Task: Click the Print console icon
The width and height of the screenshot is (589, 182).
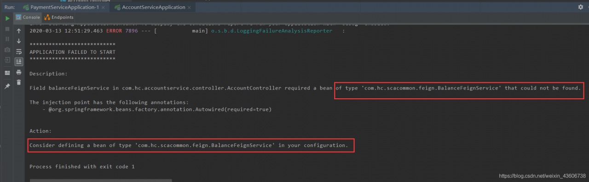Action: point(19,72)
